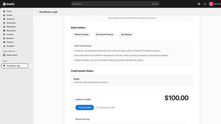Open the Sidekick assistant icon in top bar

coord(199,4)
